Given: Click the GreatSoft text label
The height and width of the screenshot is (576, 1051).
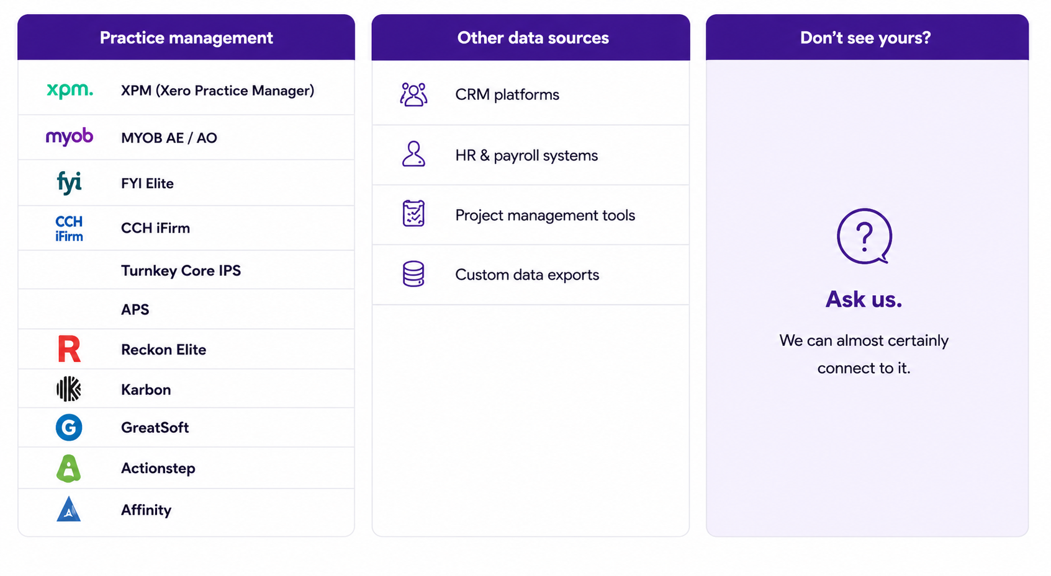Looking at the screenshot, I should 155,427.
